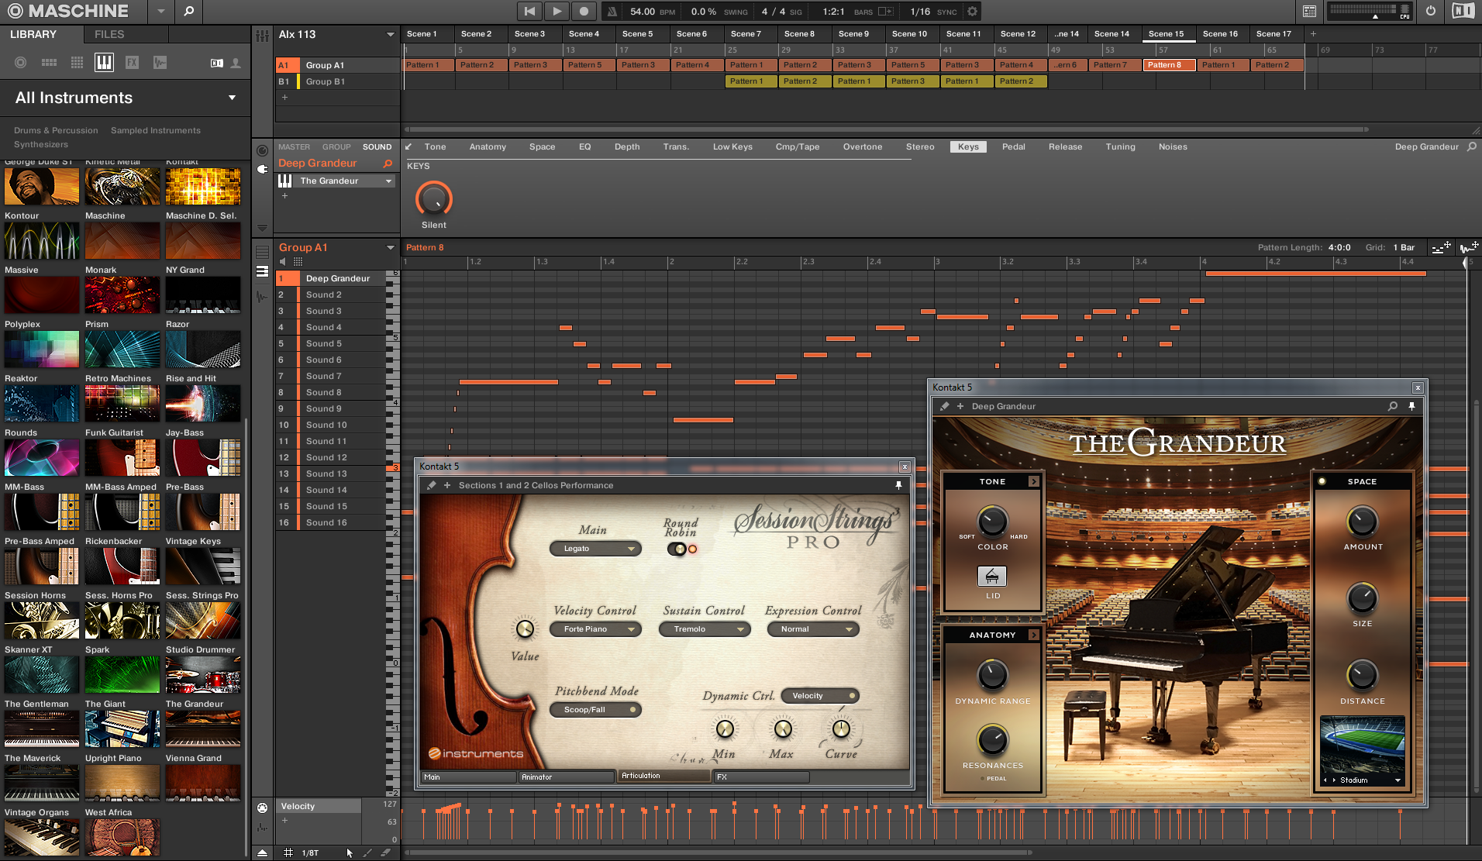Image resolution: width=1482 pixels, height=861 pixels.
Task: Toggle the Scoop/Fall Pitchbend Mode button
Action: coord(595,710)
